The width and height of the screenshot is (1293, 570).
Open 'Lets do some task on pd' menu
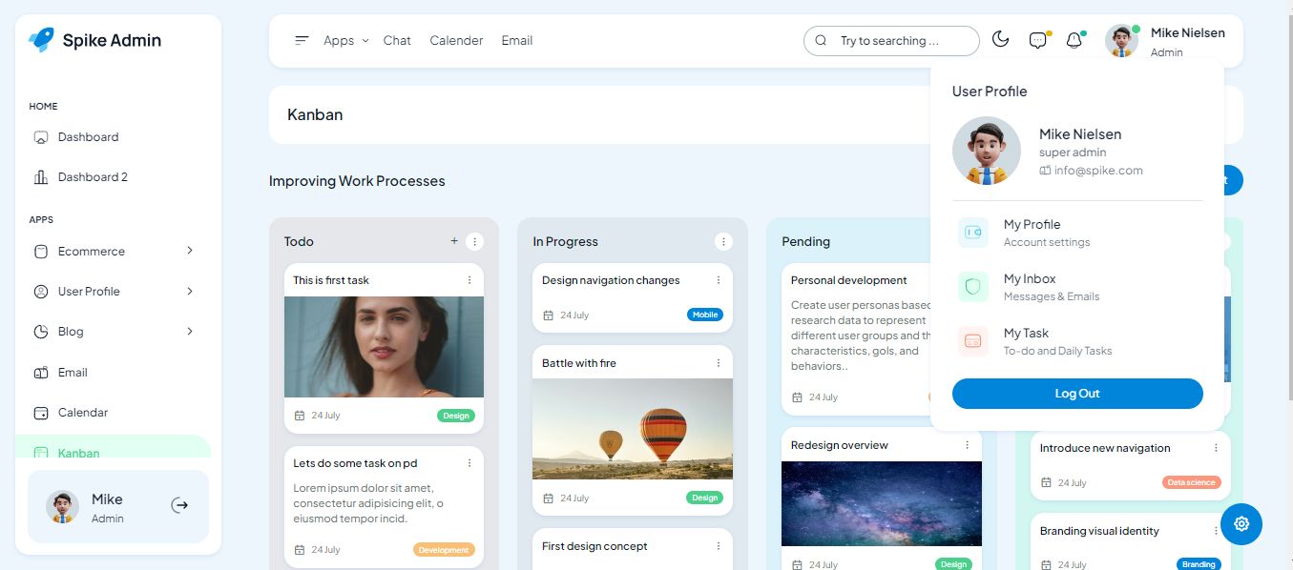[469, 463]
